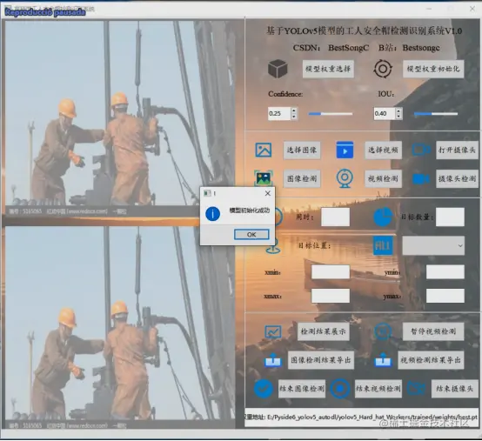Click the 检测结果展示 button
This screenshot has height=441, width=482.
[x=324, y=331]
